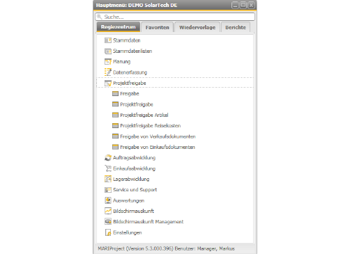Click the Stammdaten menu icon

[108, 40]
